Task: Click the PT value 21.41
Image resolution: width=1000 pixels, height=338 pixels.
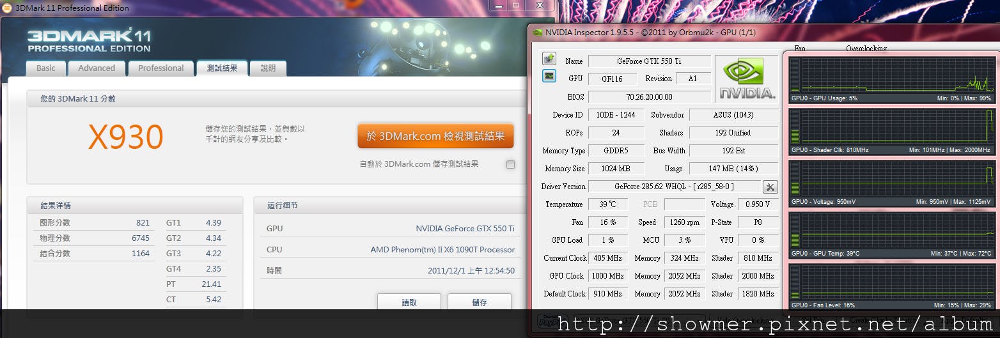Action: pos(212,284)
